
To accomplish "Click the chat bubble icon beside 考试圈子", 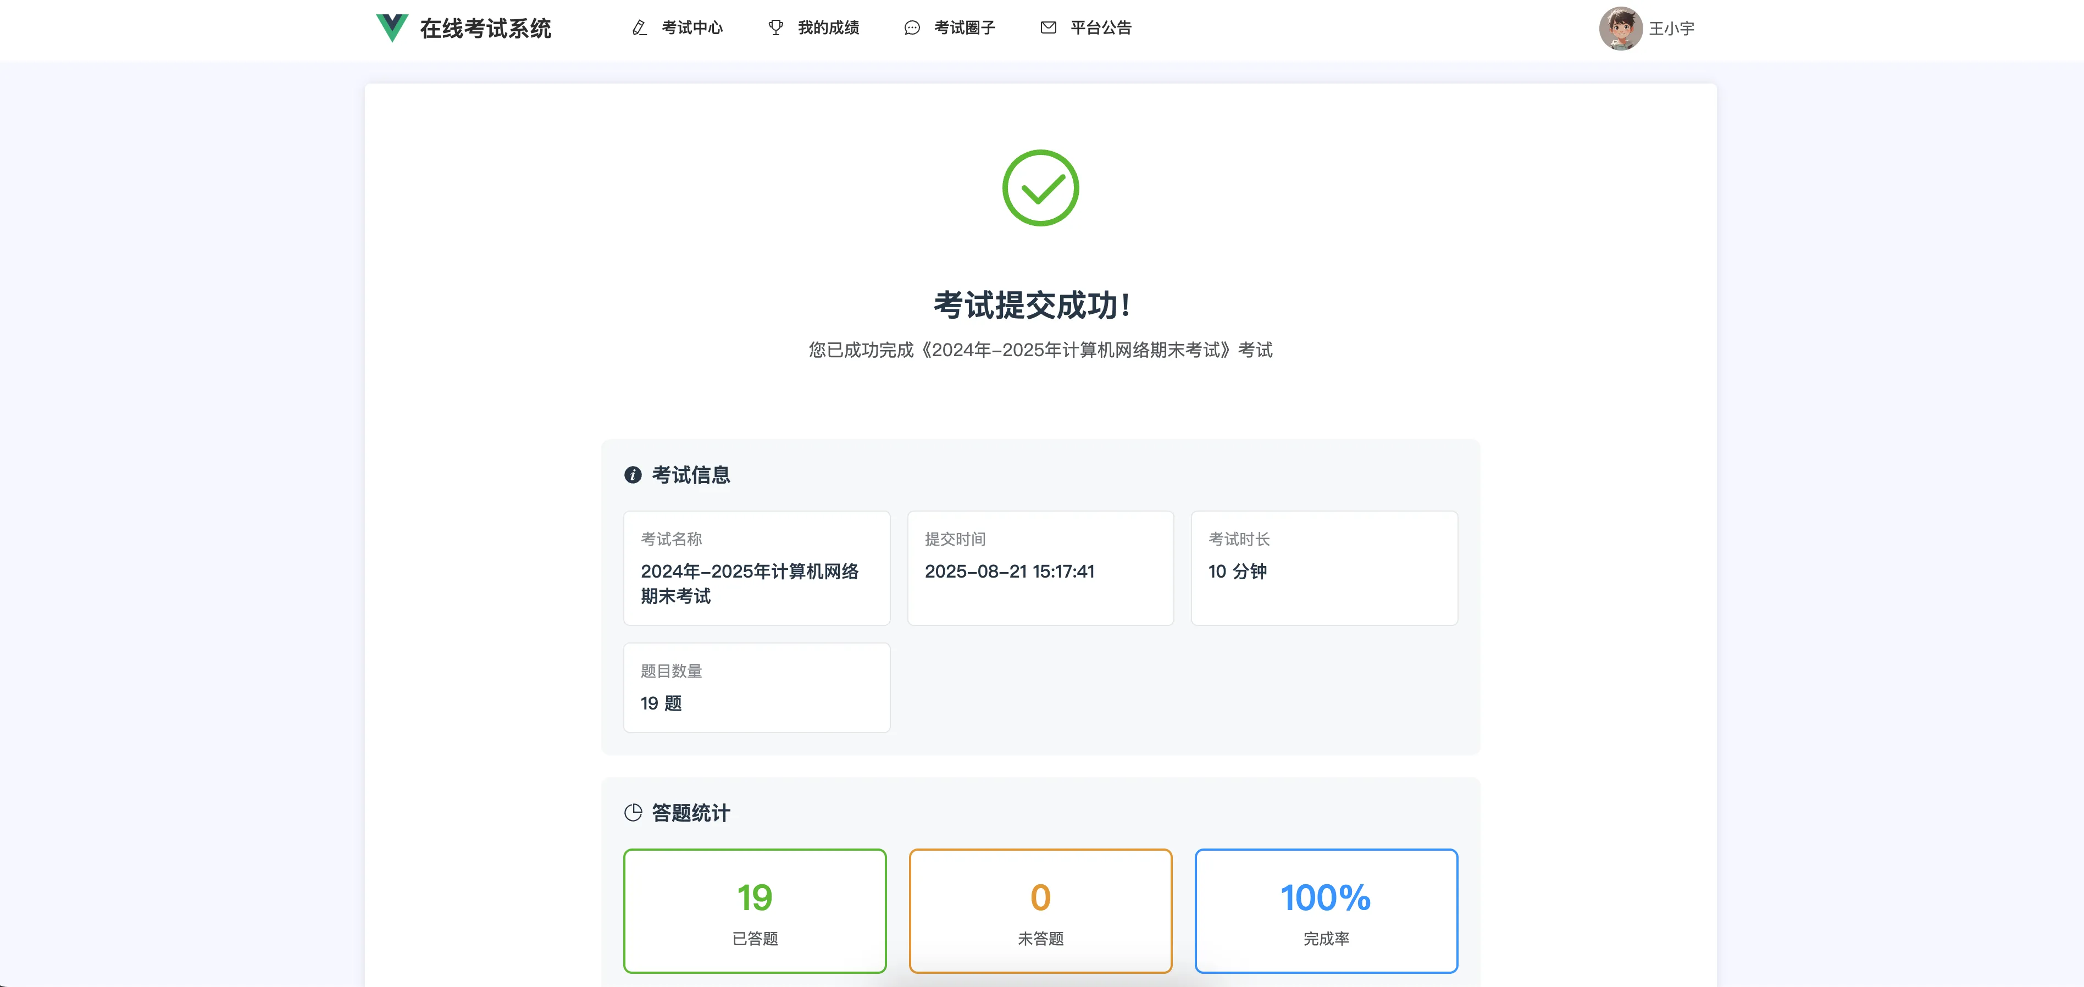I will pyautogui.click(x=912, y=29).
